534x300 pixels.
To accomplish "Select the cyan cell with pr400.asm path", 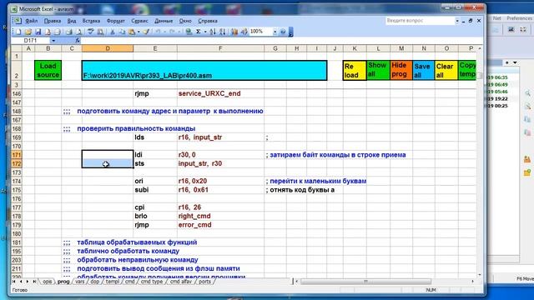I will click(204, 70).
